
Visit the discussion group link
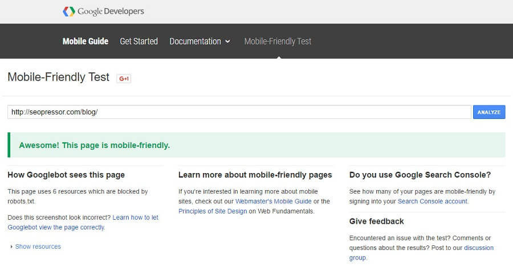pos(479,248)
